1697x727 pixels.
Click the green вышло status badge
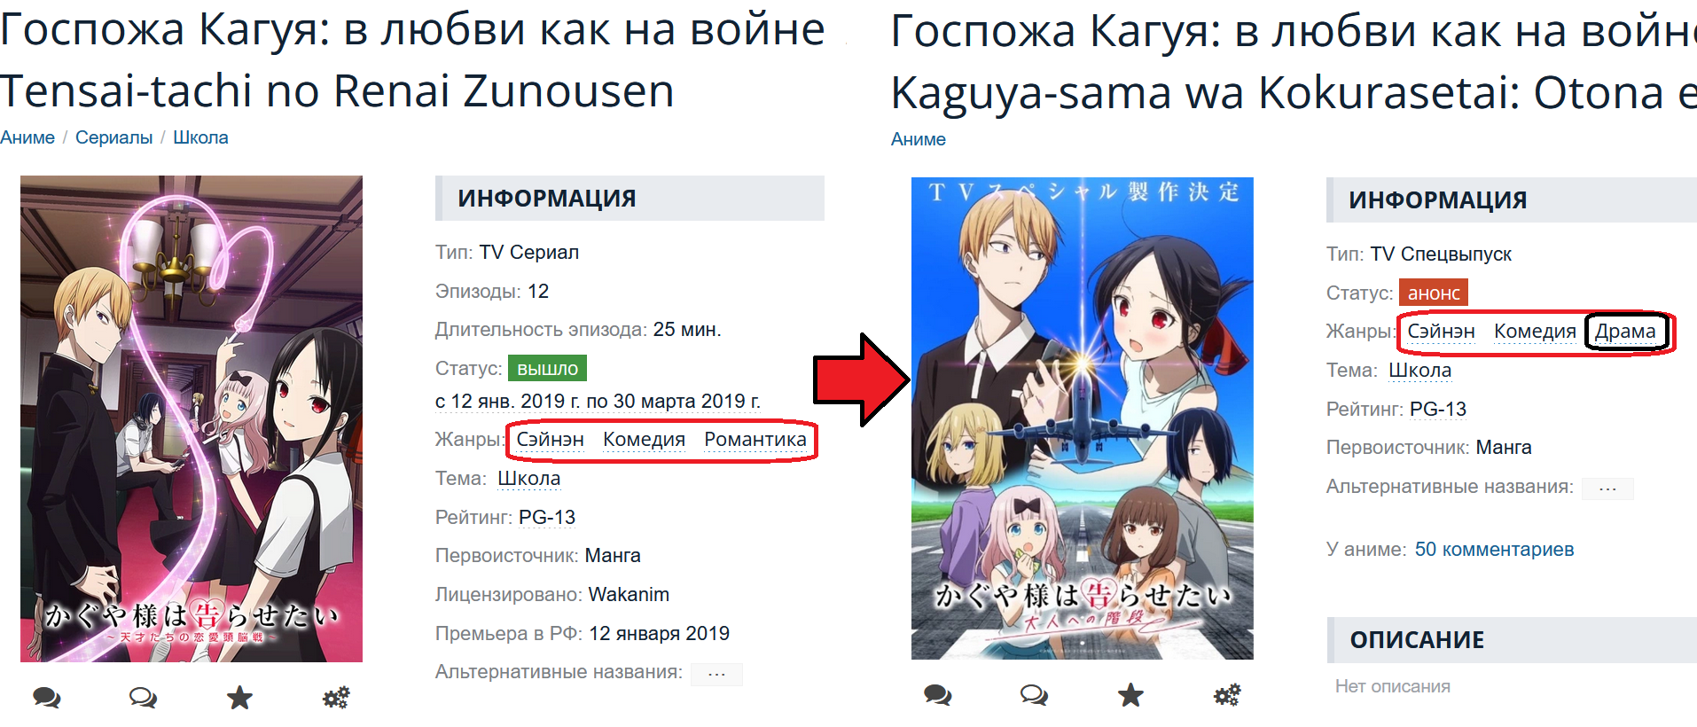coord(547,368)
